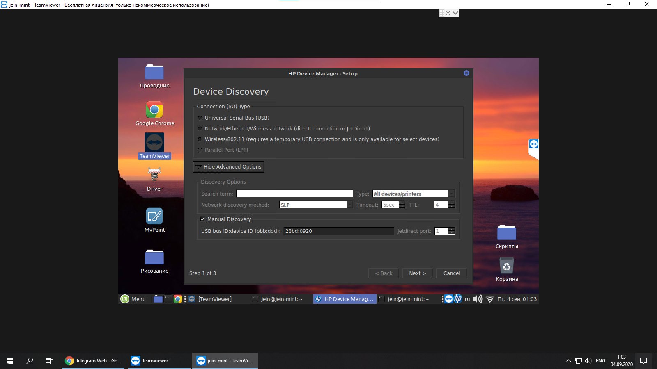
Task: Open Telegram Web Chrome in Windows taskbar
Action: 93,361
